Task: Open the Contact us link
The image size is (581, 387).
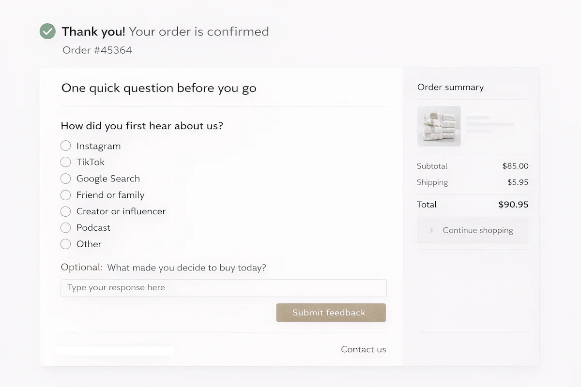Action: point(363,349)
